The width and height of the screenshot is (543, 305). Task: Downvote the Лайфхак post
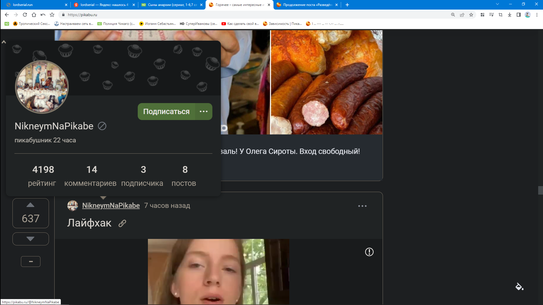[31, 239]
